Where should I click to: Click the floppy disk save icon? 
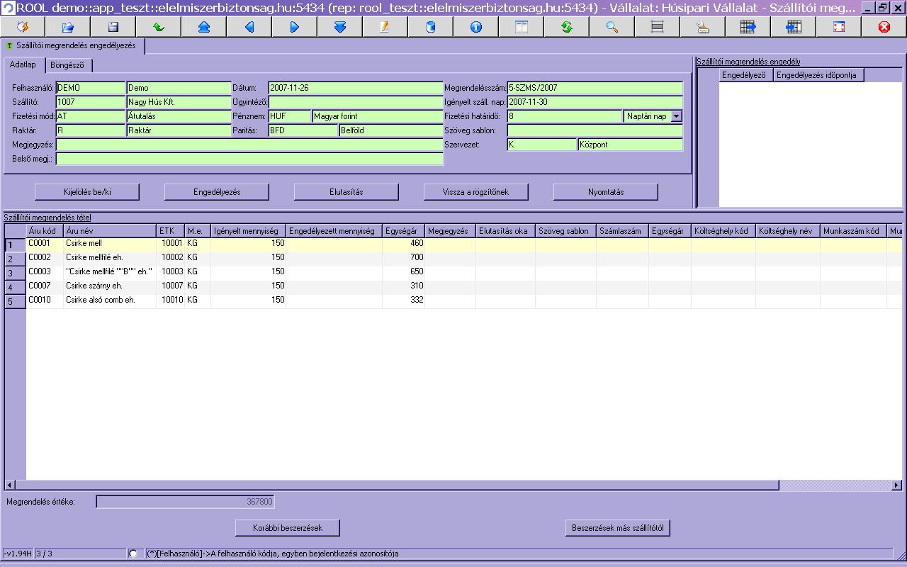(x=113, y=27)
